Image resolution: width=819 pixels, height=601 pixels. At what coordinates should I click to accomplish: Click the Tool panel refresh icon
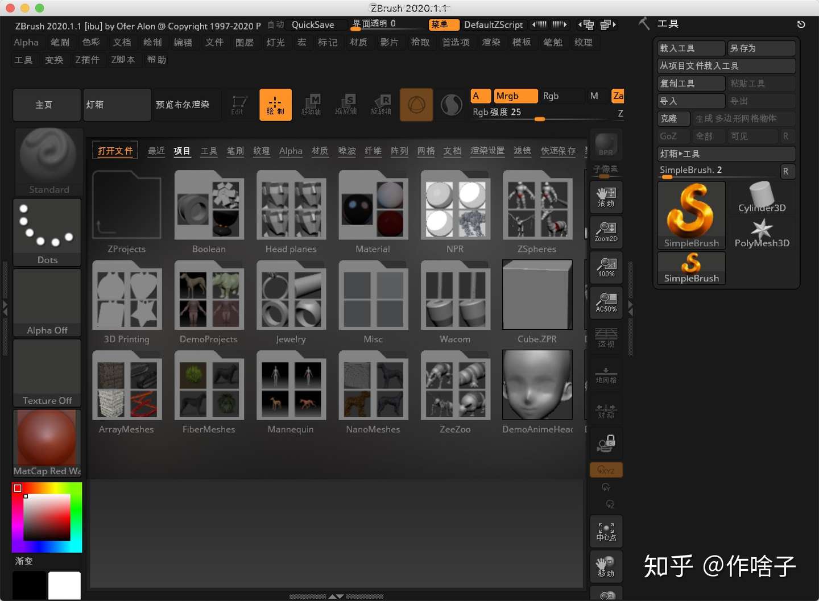(801, 24)
